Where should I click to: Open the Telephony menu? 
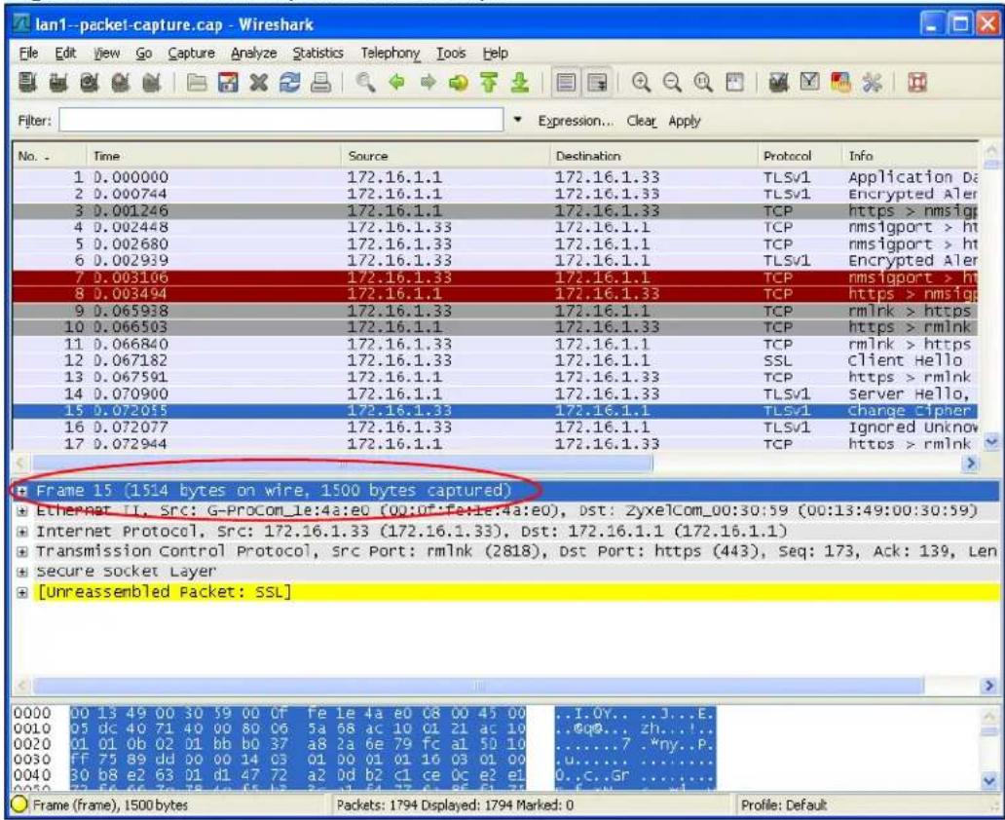(x=390, y=54)
